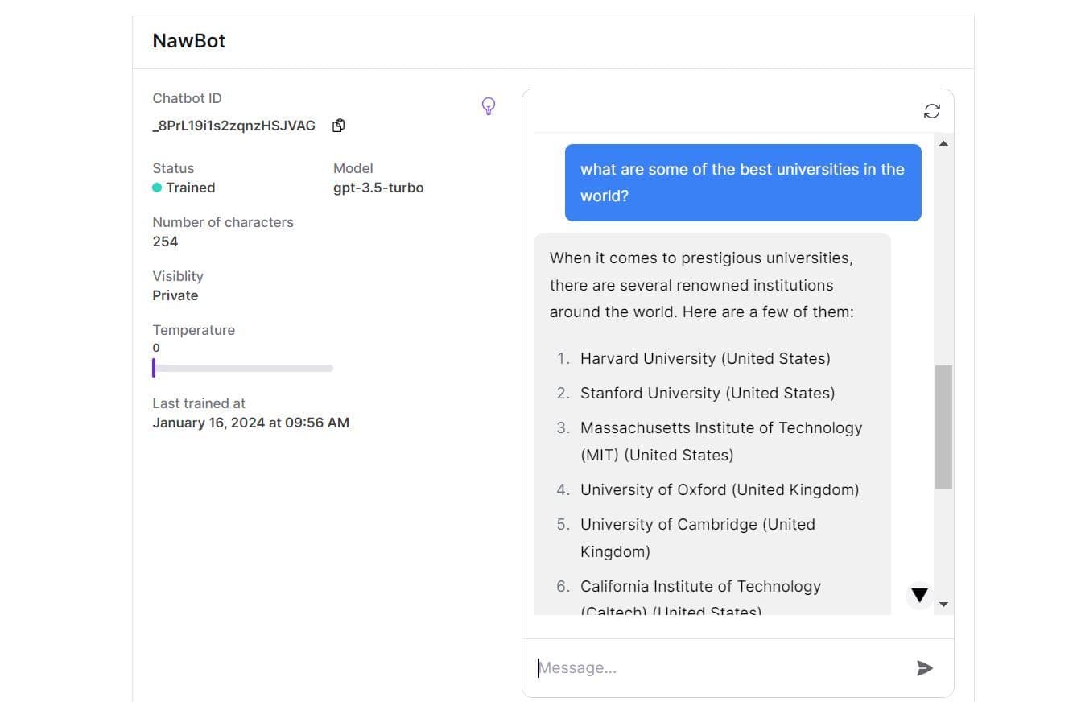Viewport: 1077px width, 702px height.
Task: Click the Temperature slider handle
Action: pyautogui.click(x=155, y=368)
